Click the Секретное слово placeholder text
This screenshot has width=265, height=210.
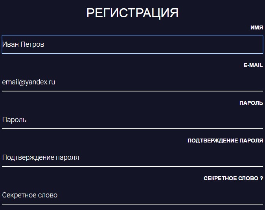30,195
